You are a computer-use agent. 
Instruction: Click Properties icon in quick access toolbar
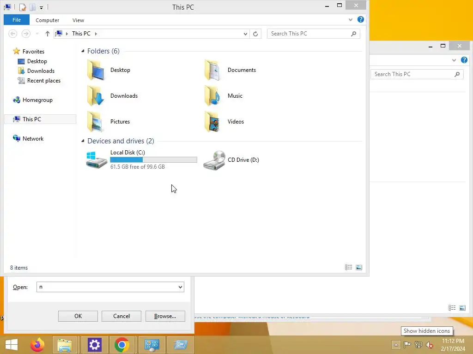click(x=23, y=7)
